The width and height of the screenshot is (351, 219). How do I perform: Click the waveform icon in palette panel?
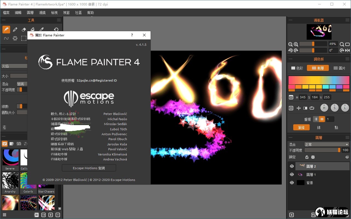click(x=298, y=108)
